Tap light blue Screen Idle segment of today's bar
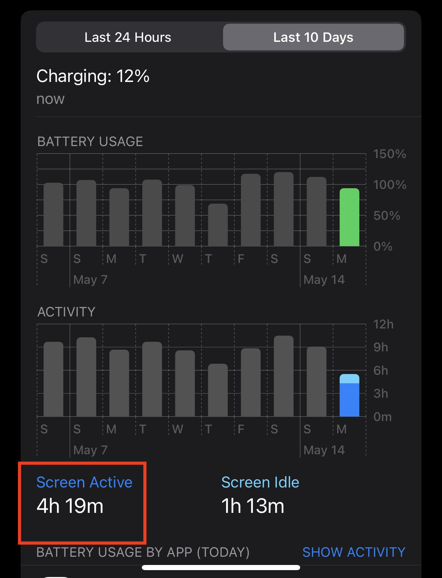Viewport: 442px width, 578px height. [x=349, y=379]
